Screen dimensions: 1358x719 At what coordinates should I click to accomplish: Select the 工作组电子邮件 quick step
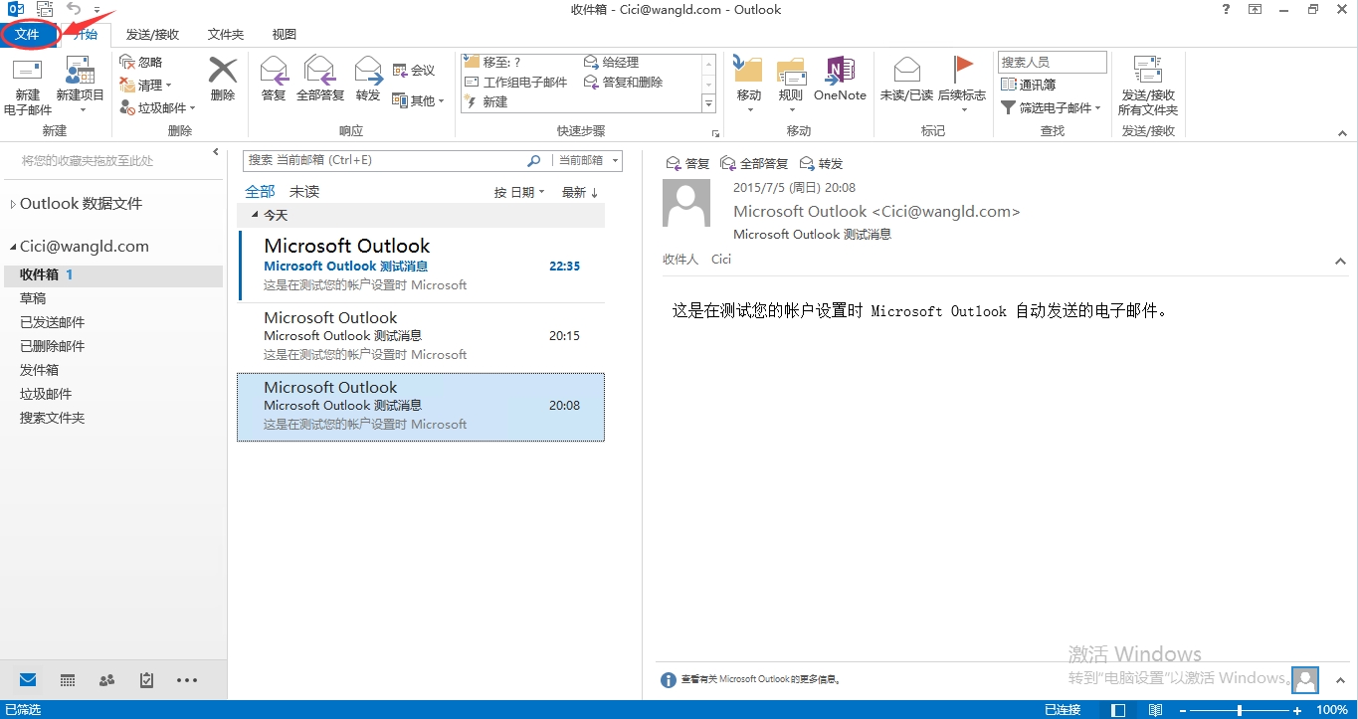pyautogui.click(x=515, y=82)
